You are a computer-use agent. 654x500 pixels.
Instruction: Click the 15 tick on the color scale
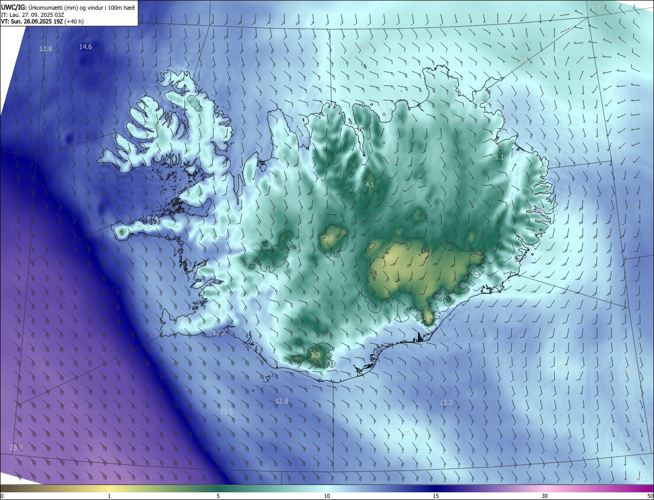click(x=436, y=496)
